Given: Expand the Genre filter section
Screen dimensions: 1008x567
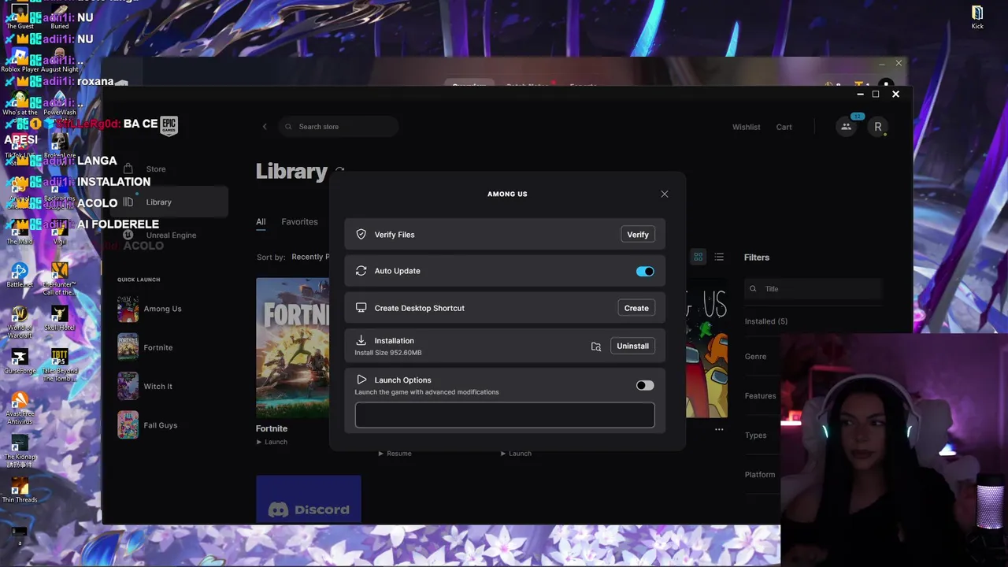Looking at the screenshot, I should 755,357.
